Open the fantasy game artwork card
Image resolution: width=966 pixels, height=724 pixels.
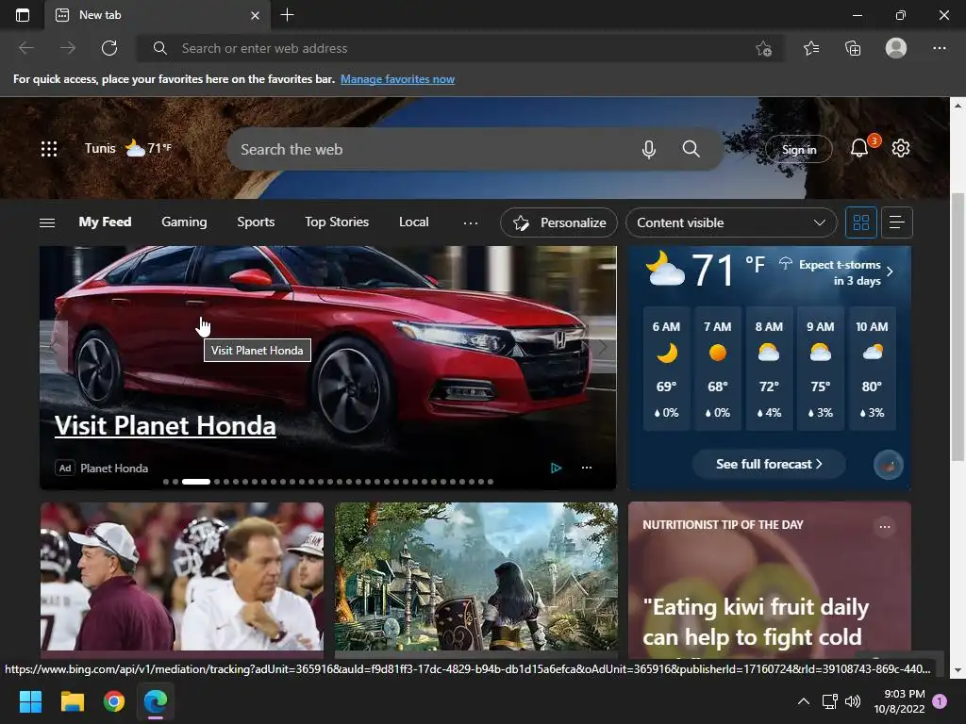(476, 576)
